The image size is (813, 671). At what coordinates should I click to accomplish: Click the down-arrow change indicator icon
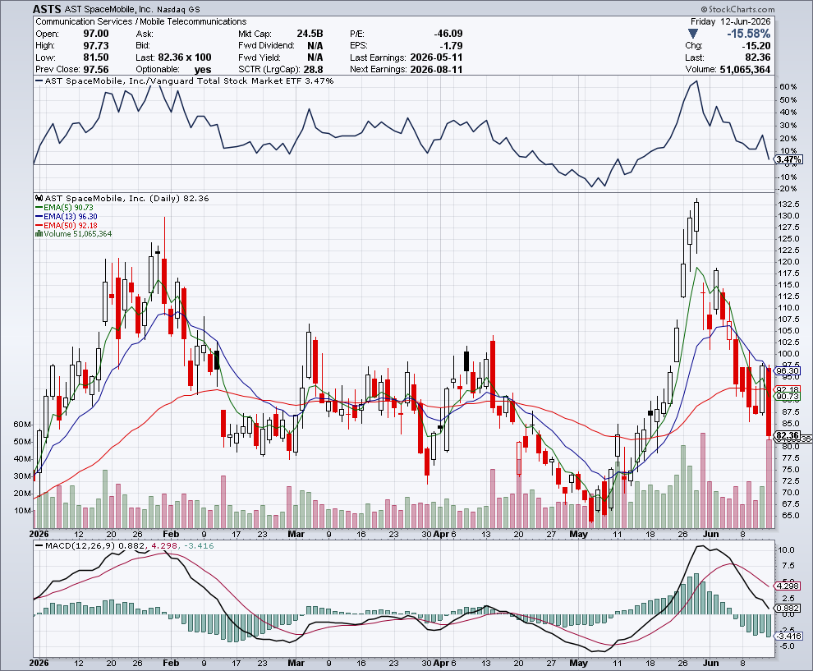(693, 34)
